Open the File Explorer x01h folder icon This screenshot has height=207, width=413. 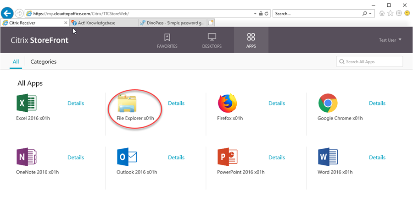coord(127,103)
